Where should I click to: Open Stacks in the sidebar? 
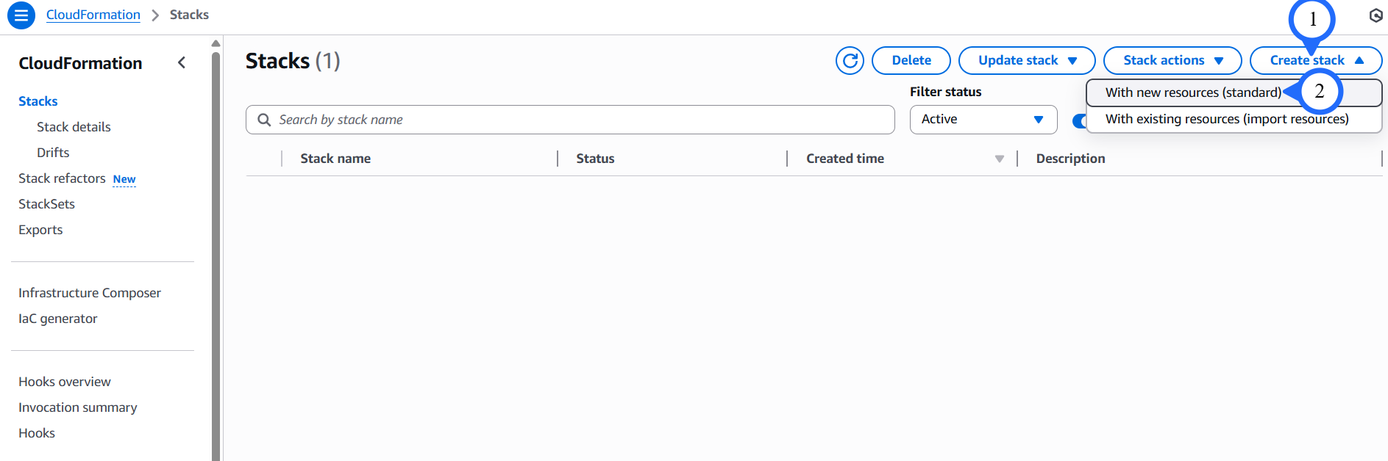coord(38,101)
